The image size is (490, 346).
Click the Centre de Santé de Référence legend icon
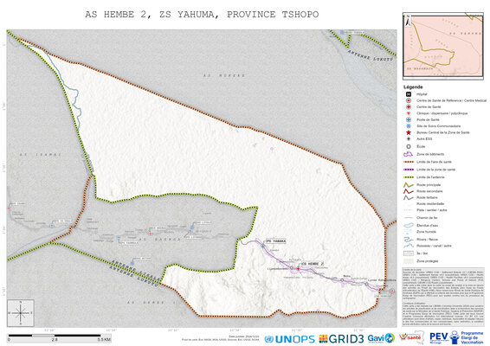tap(408, 100)
